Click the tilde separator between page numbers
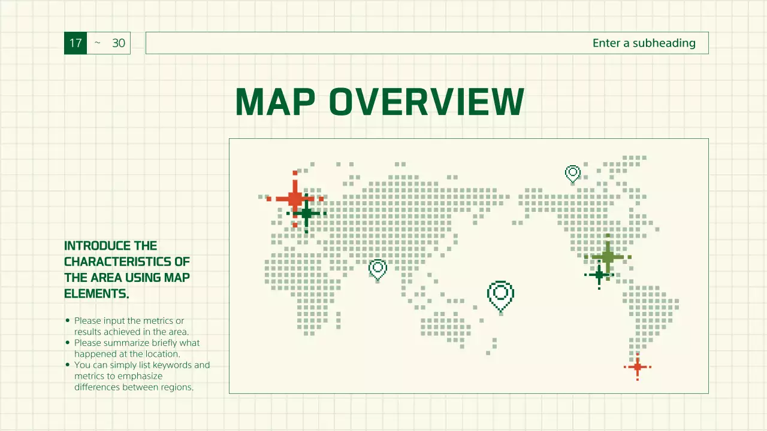The width and height of the screenshot is (767, 431). click(97, 43)
